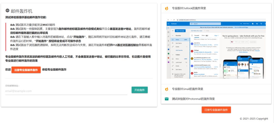The image size is (274, 123).
Task: Click the © 2021-2025 Copyright text
Action: tap(254, 119)
